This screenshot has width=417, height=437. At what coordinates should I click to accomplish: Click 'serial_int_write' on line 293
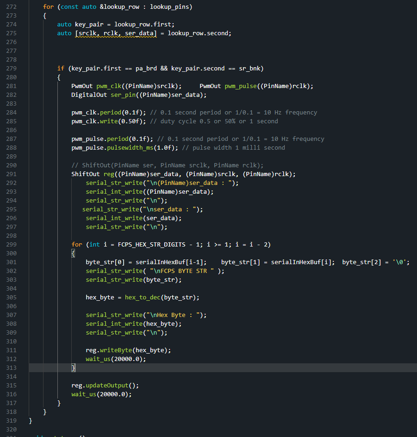114,192
